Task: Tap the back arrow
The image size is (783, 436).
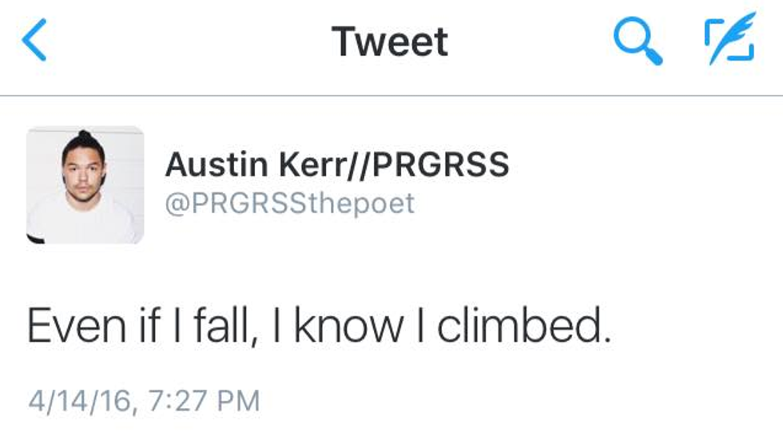Action: (34, 42)
